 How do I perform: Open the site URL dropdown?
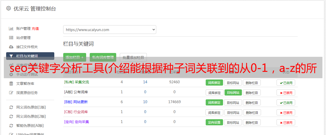tap(110, 30)
